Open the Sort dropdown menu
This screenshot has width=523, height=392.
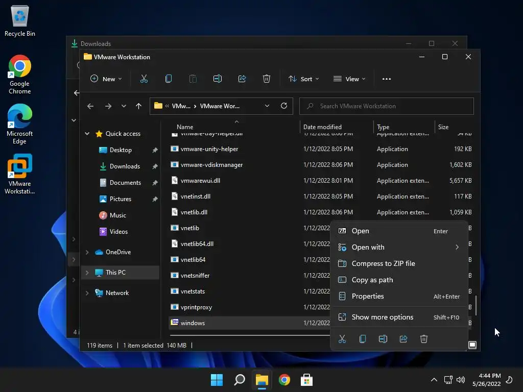303,79
